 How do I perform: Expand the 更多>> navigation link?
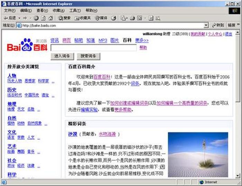[x=142, y=40]
